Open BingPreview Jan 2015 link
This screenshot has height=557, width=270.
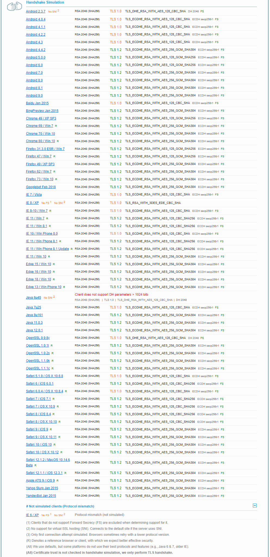click(x=42, y=111)
